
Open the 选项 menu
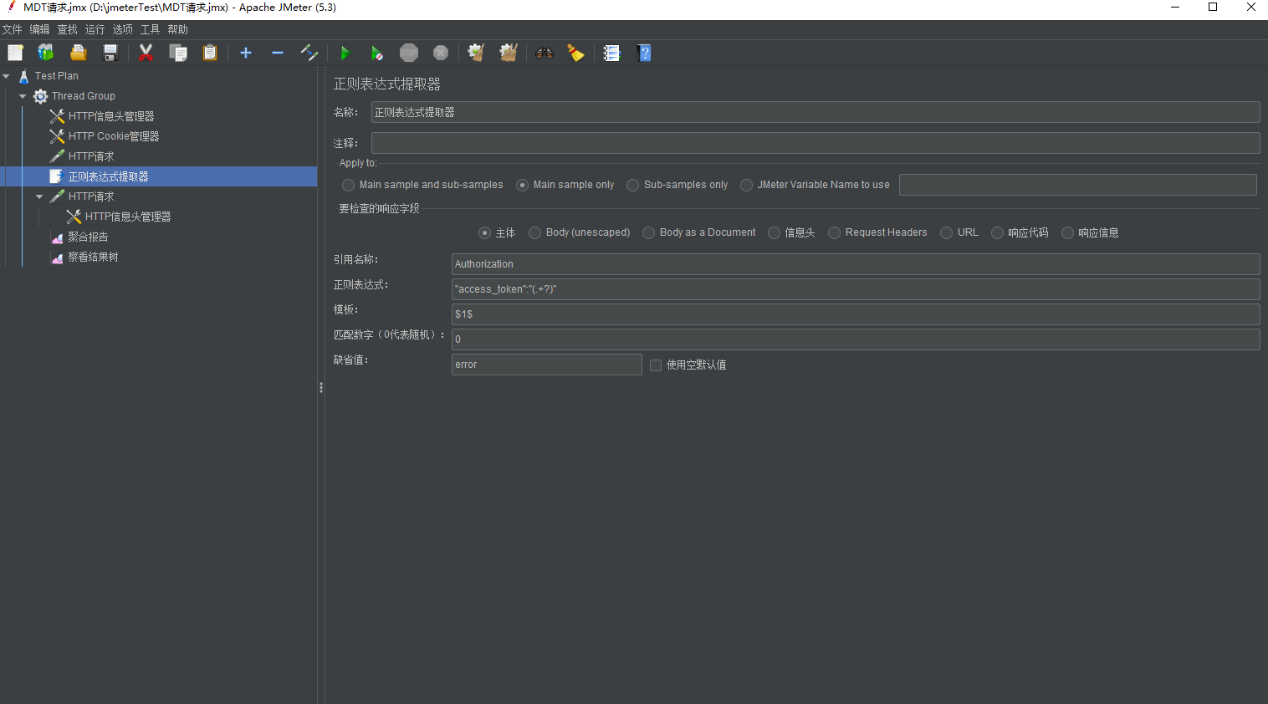click(122, 29)
